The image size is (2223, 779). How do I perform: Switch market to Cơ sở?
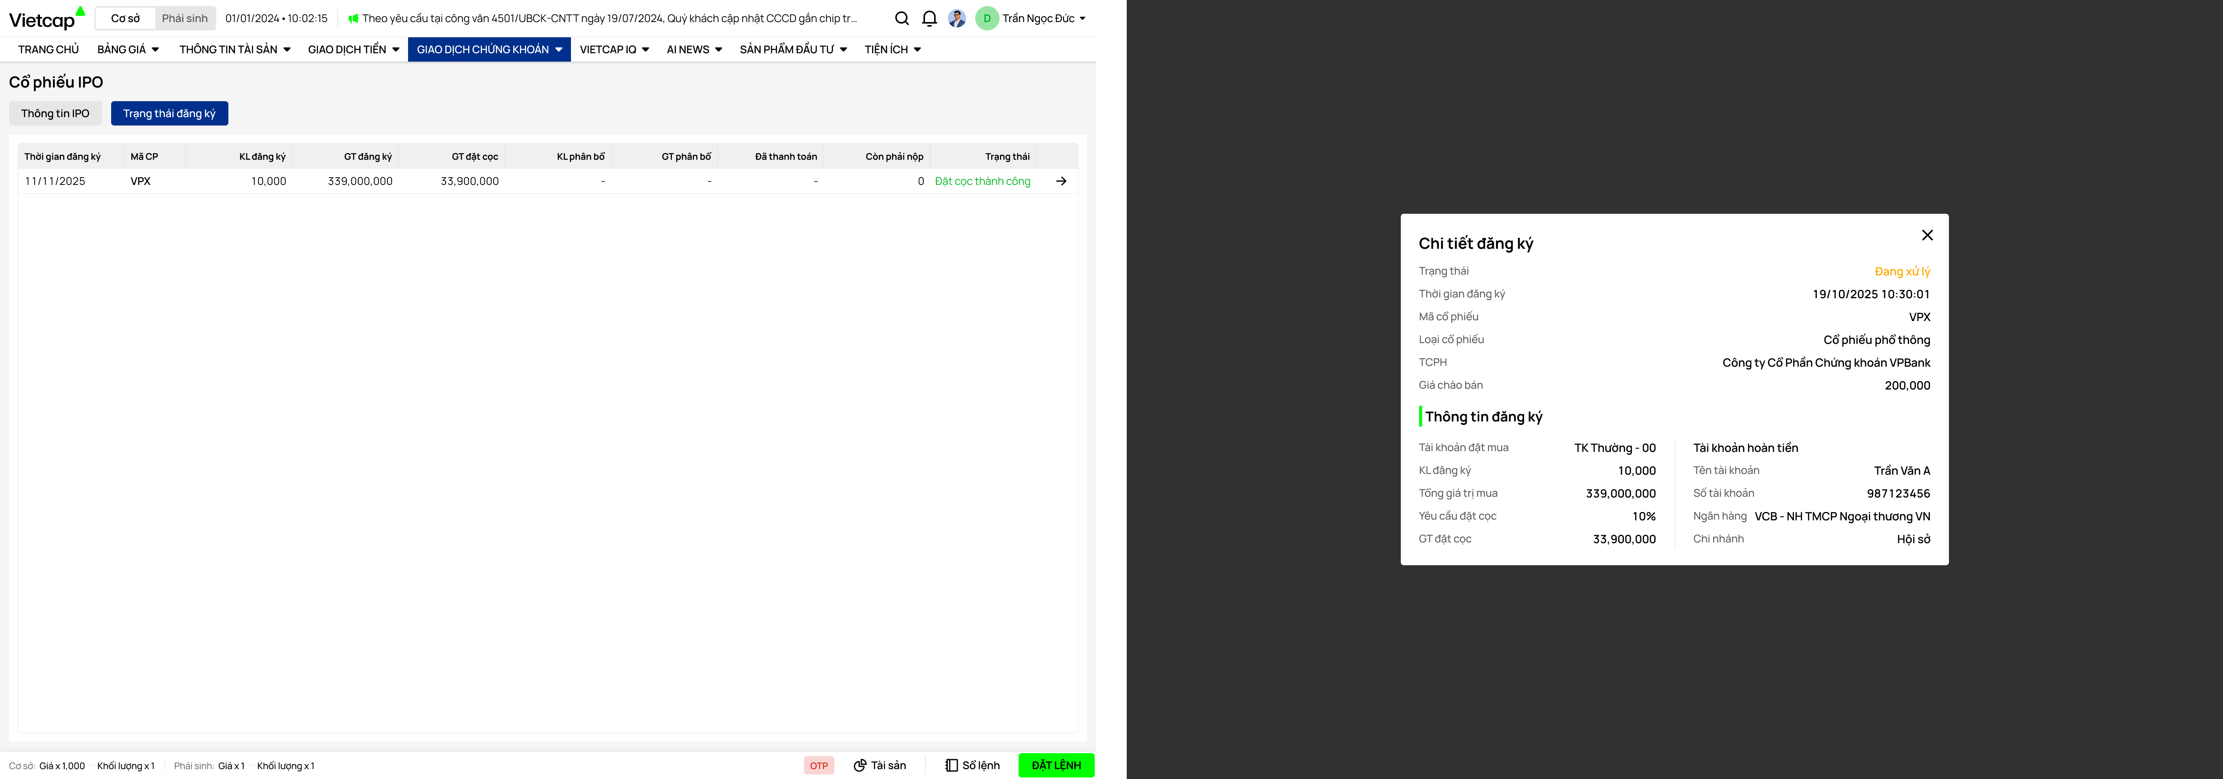[125, 18]
